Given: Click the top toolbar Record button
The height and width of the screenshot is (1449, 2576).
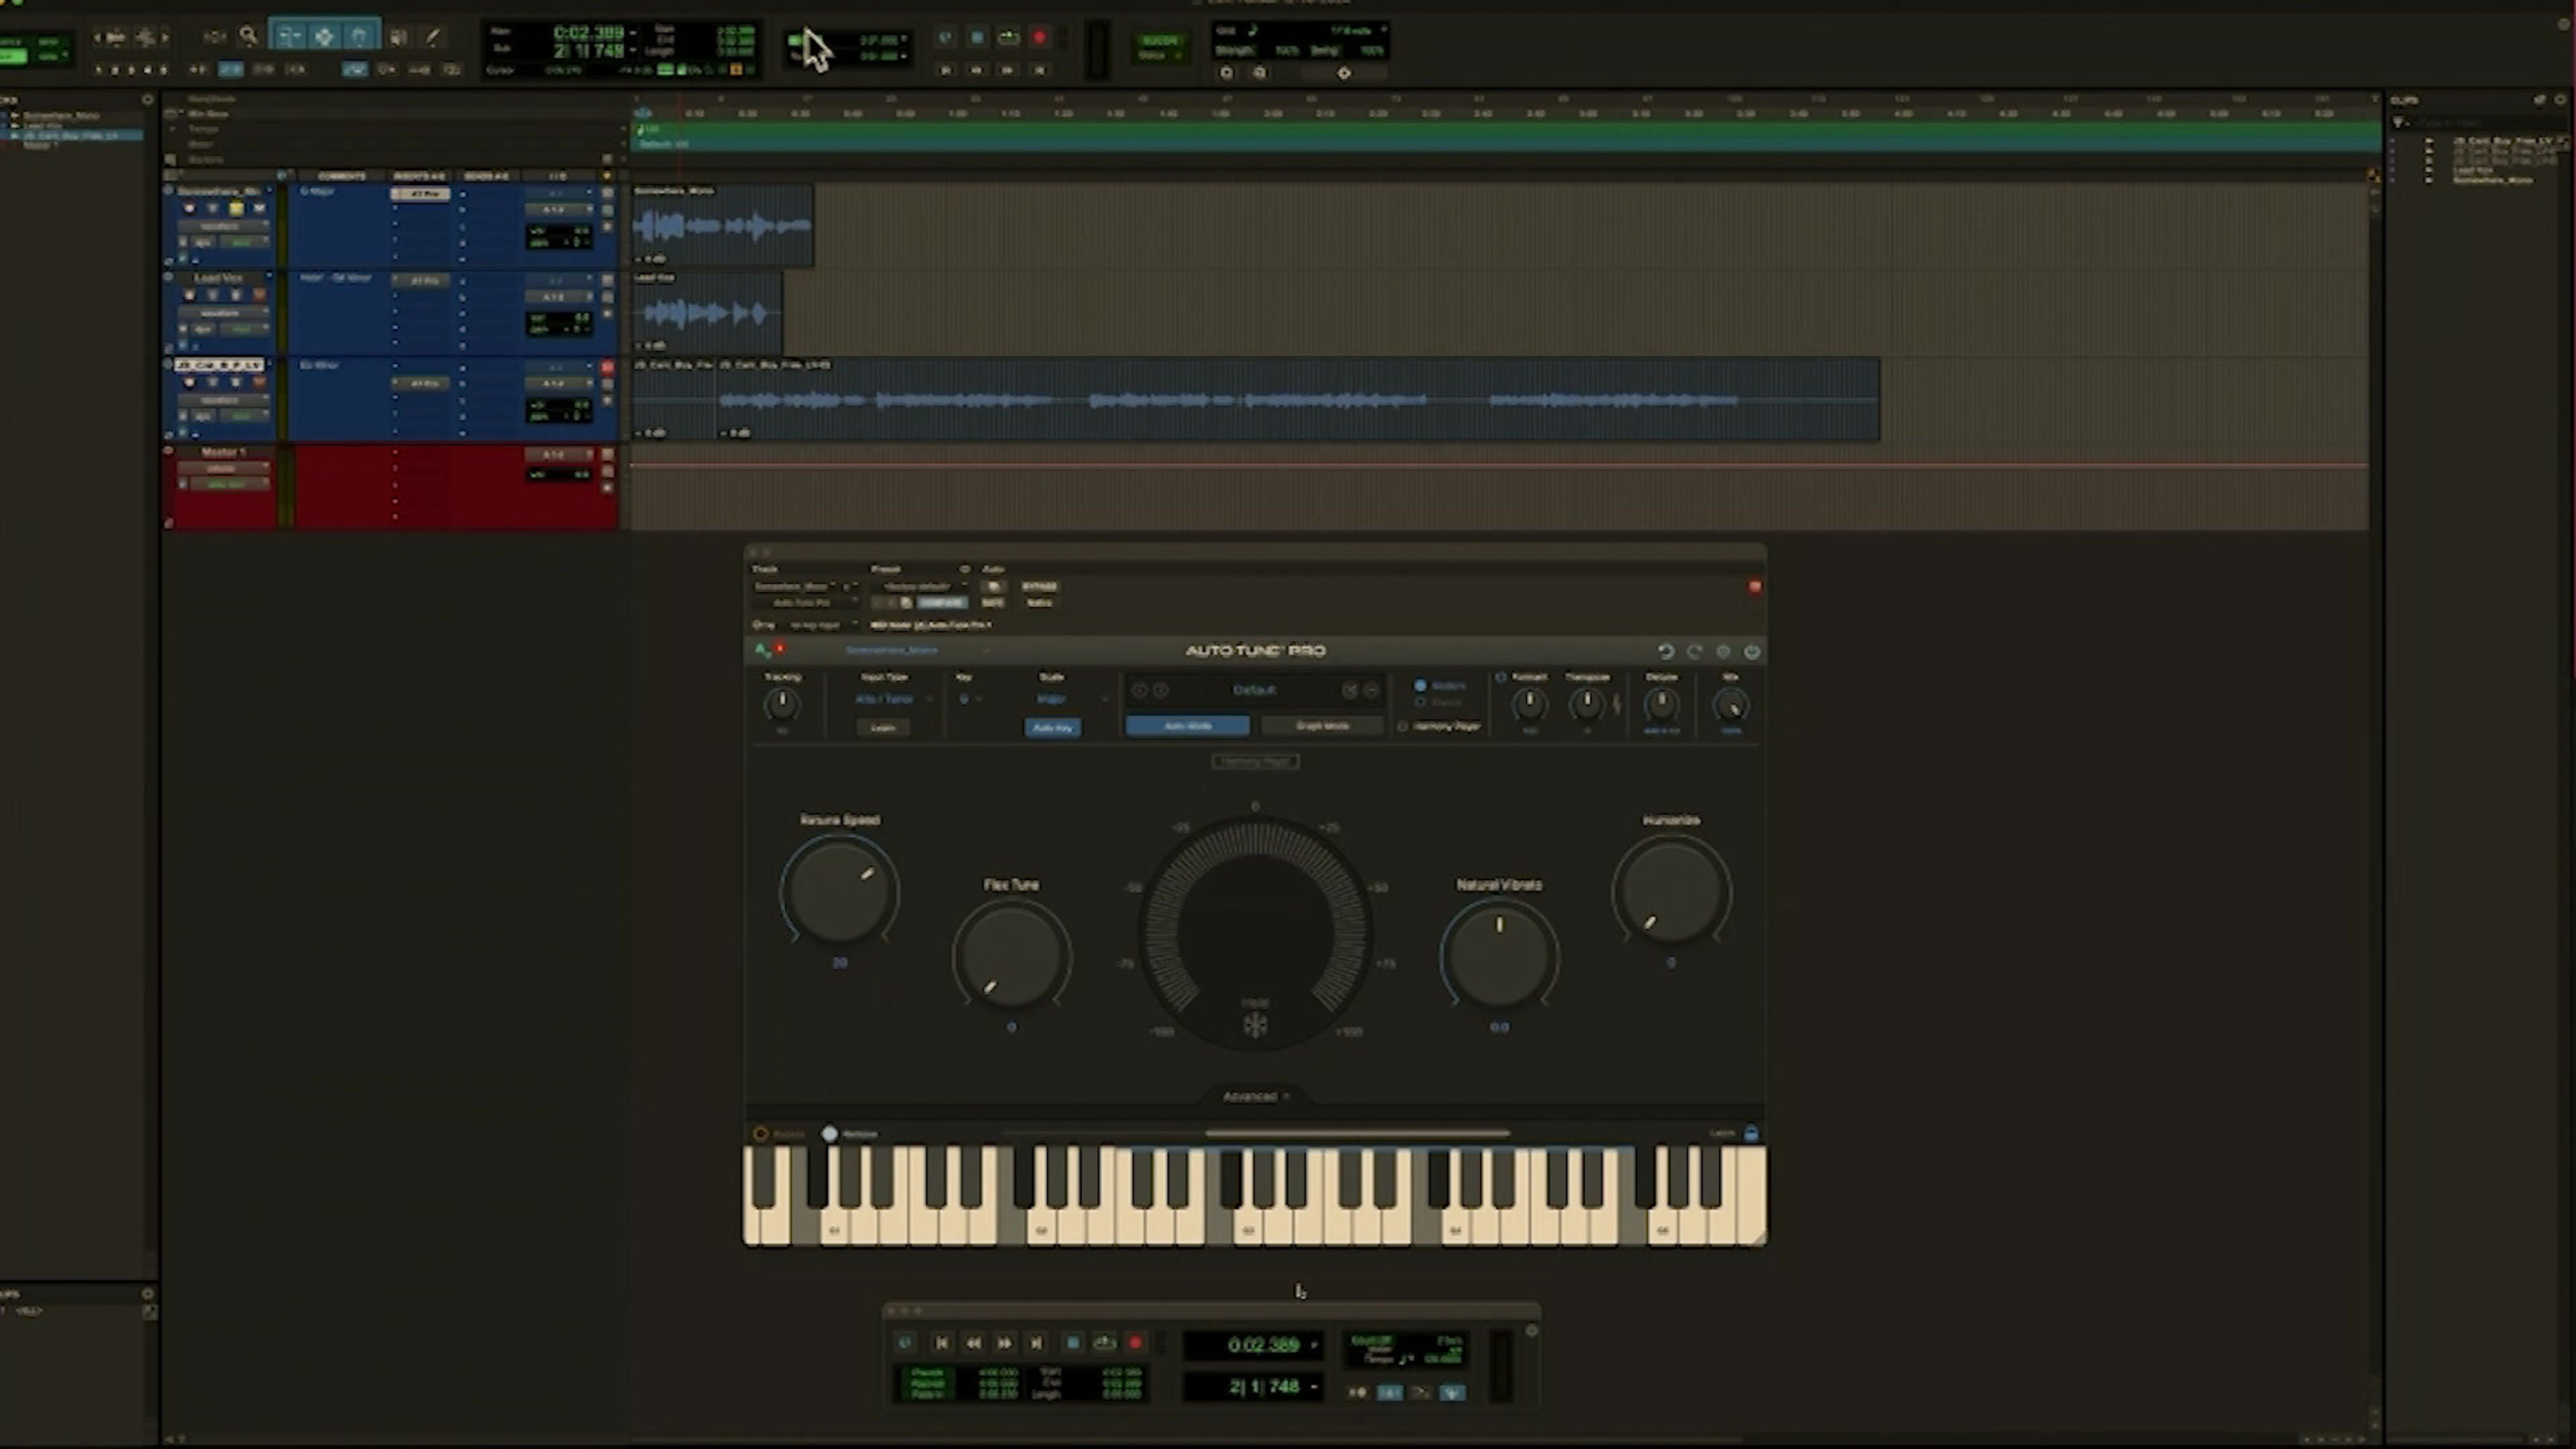Looking at the screenshot, I should (1040, 37).
